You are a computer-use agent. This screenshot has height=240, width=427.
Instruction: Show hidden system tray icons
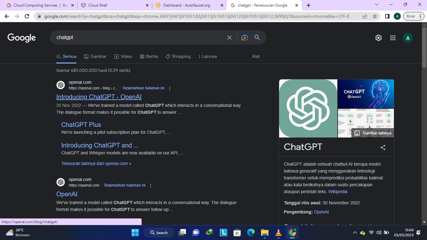(355, 232)
